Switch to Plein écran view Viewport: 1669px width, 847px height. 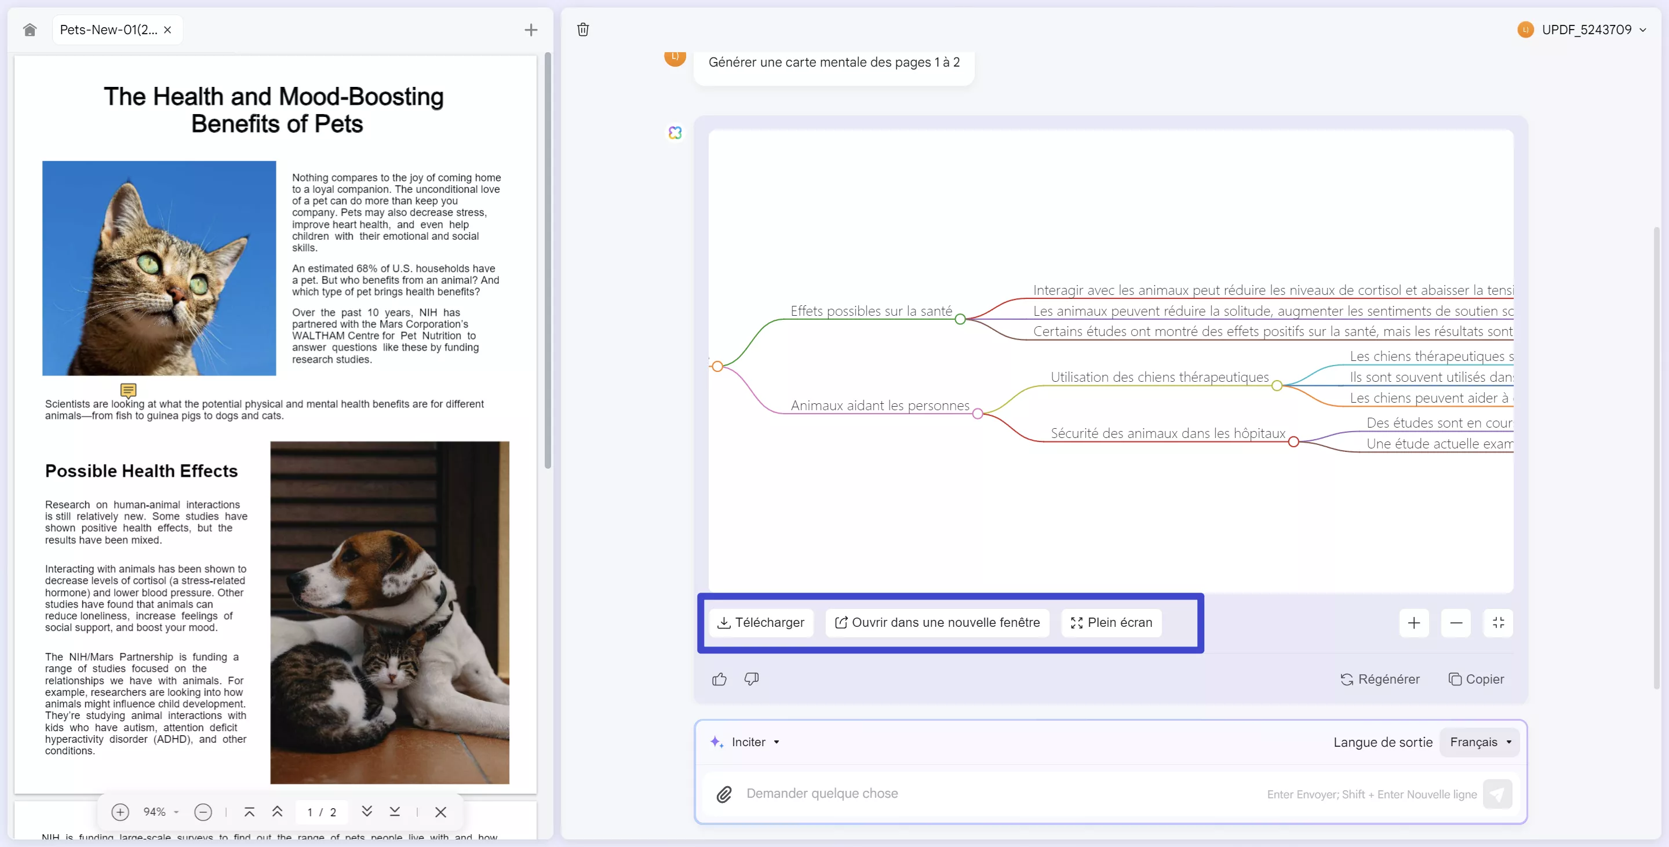pos(1111,622)
